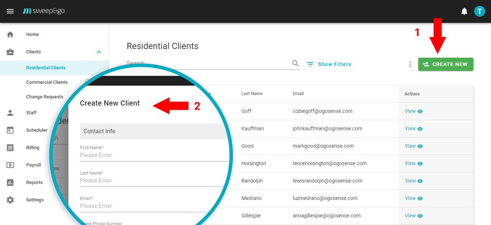491x225 pixels.
Task: Click the search magnifier icon
Action: 295,63
